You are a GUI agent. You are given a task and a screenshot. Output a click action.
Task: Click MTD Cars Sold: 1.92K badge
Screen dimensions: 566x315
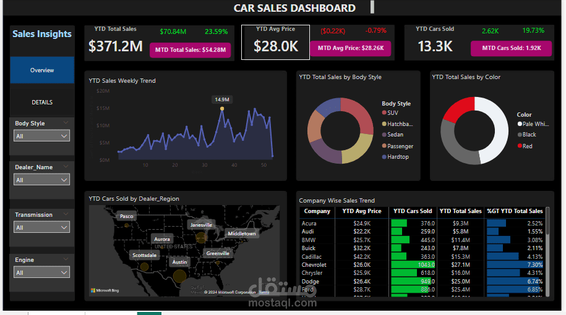511,48
